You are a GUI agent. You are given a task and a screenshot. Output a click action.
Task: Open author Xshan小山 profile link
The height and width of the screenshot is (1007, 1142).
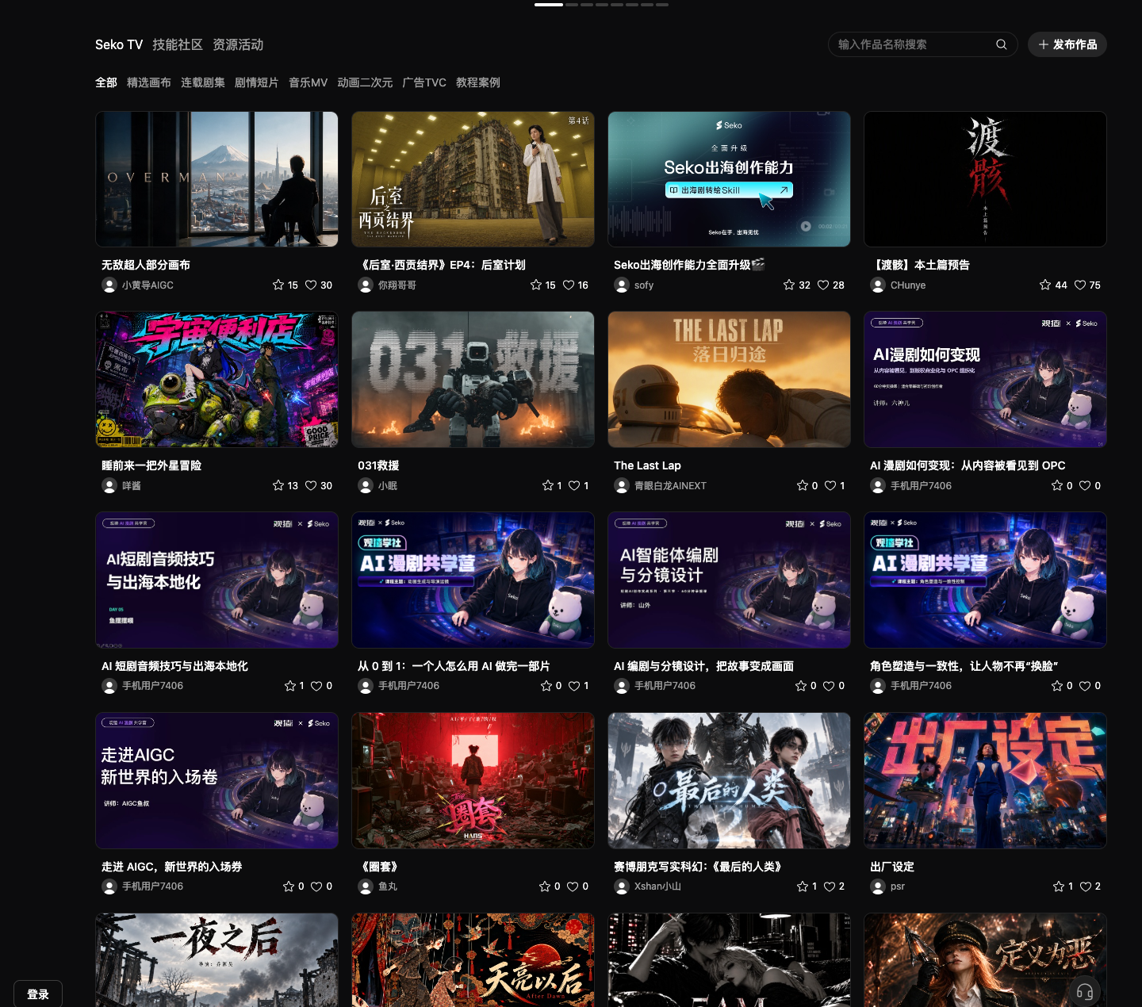click(657, 886)
